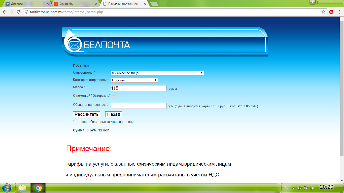Open the AdBlock Plus extension icon
Screen dimensions: 344x193
tap(331, 12)
